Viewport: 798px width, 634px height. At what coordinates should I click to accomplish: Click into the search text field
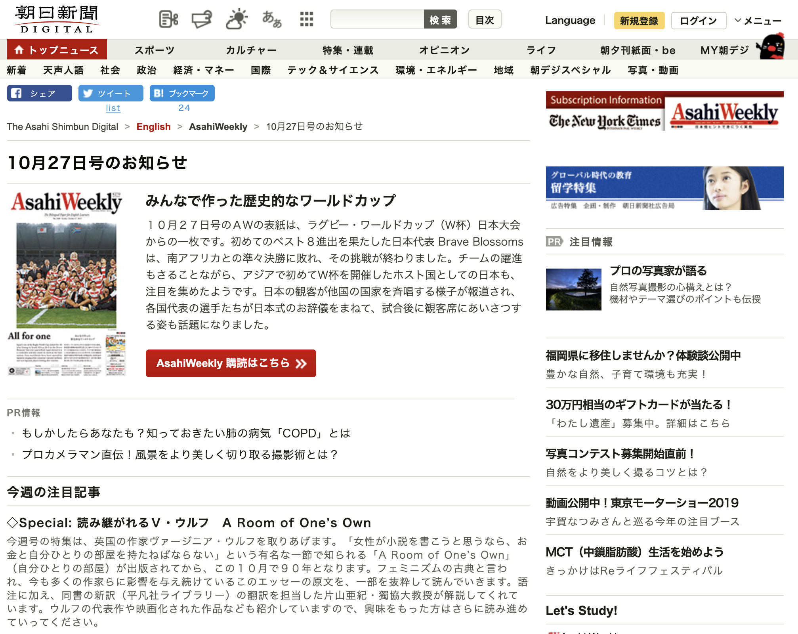(x=377, y=20)
